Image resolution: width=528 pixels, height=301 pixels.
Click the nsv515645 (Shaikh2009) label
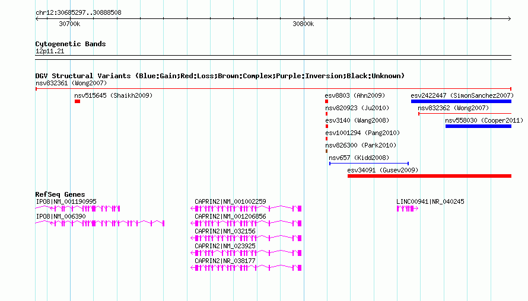pos(113,95)
